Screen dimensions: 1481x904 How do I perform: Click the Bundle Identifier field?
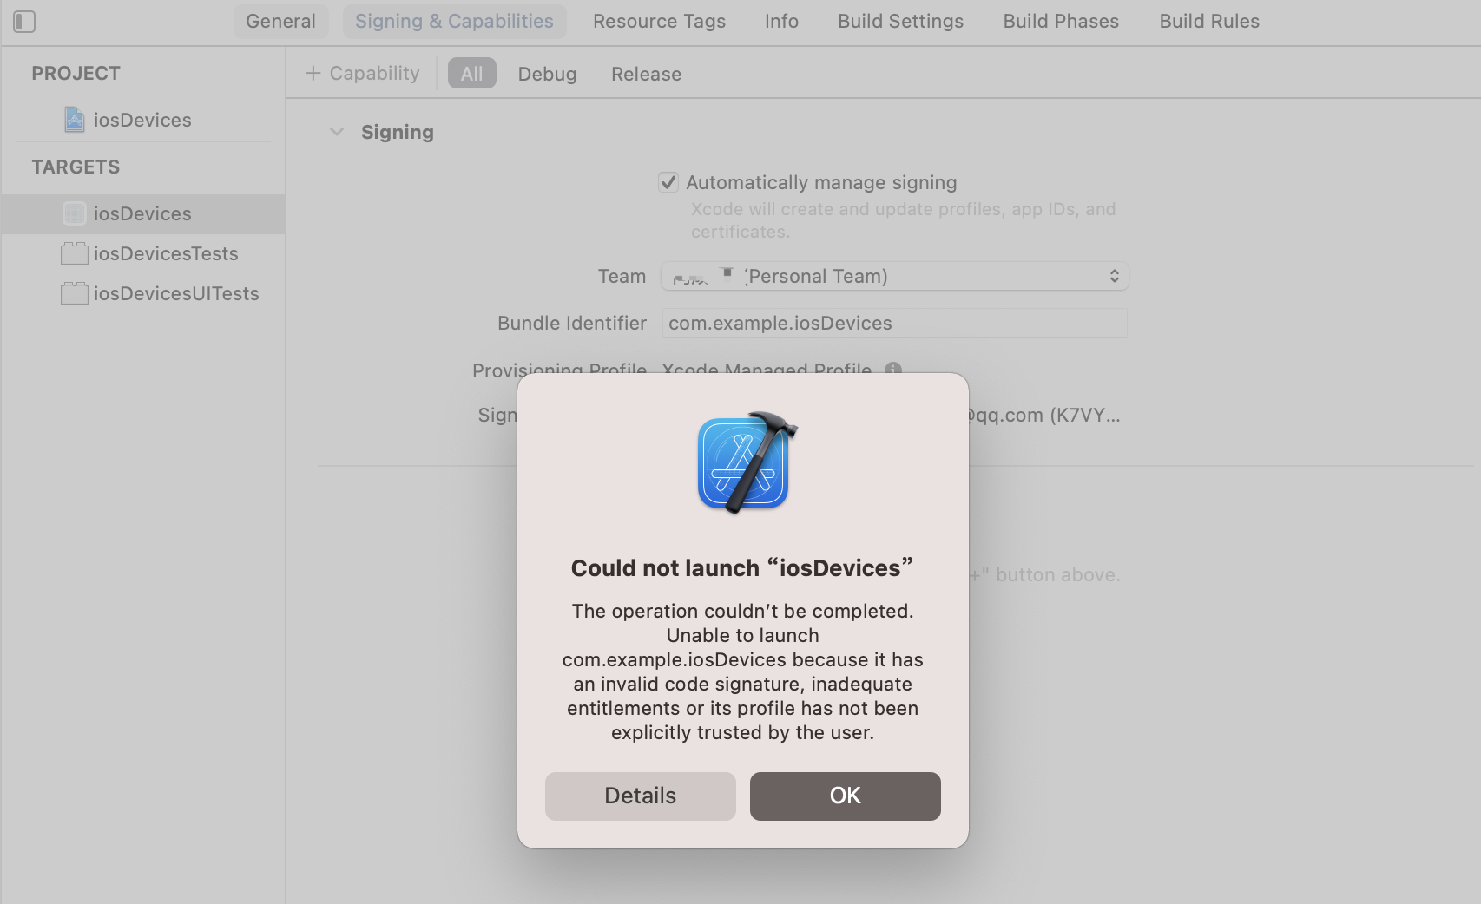pos(895,323)
